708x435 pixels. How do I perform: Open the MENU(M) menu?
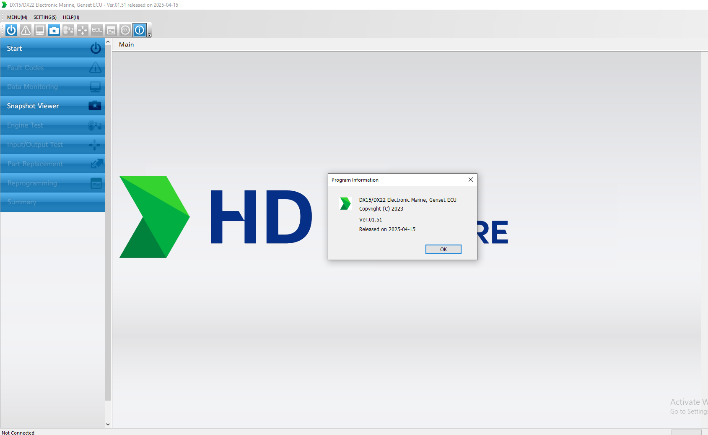17,17
